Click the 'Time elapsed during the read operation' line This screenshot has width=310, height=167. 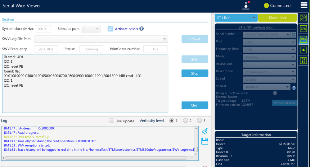(49, 141)
